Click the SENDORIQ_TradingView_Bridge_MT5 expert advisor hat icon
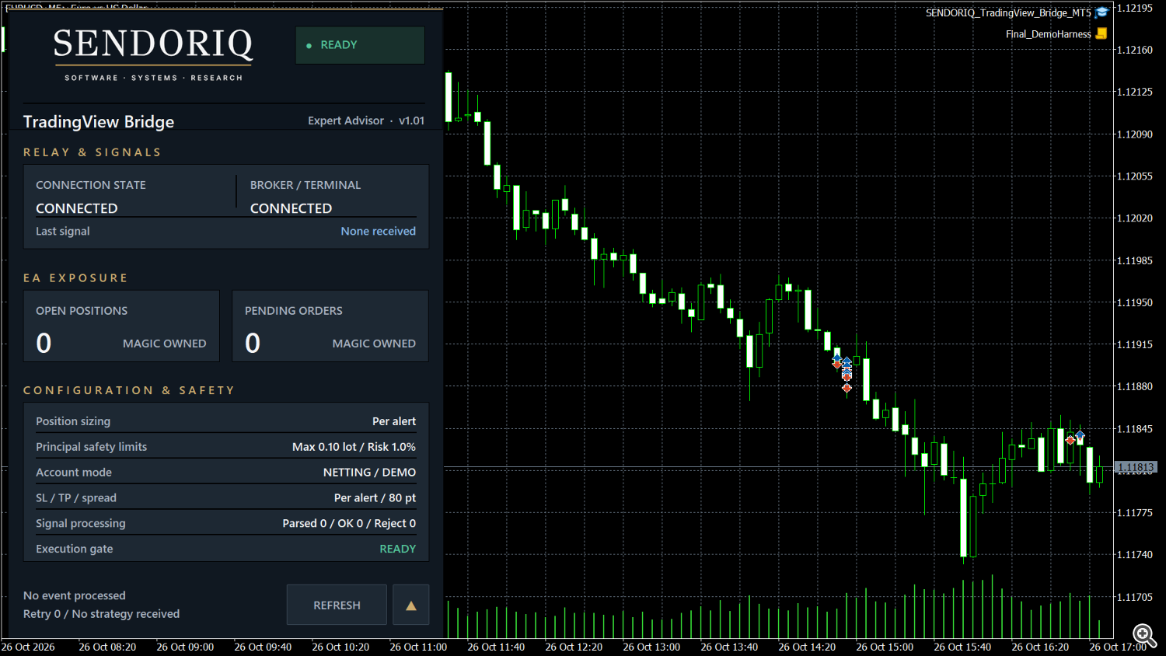 coord(1101,12)
